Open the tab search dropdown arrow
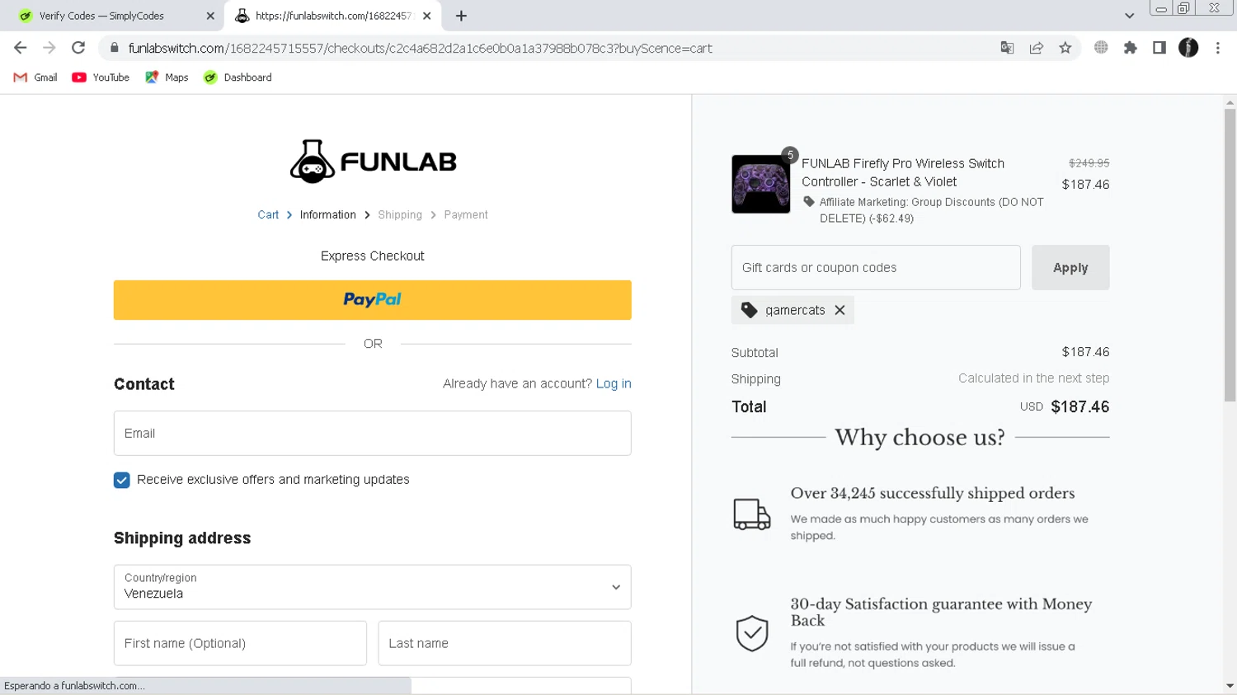Image resolution: width=1237 pixels, height=695 pixels. pyautogui.click(x=1129, y=16)
